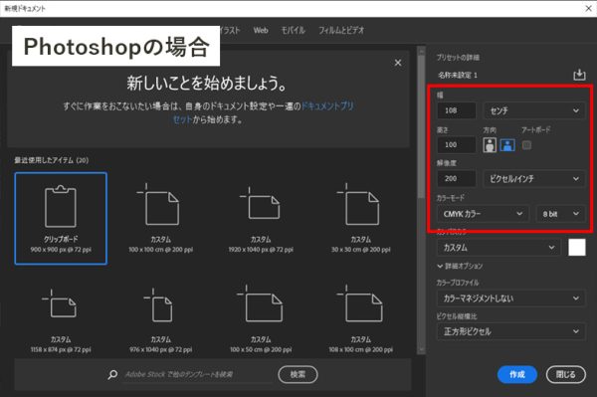597x397 pixels.
Task: Click the 閉じる button
Action: pos(566,374)
